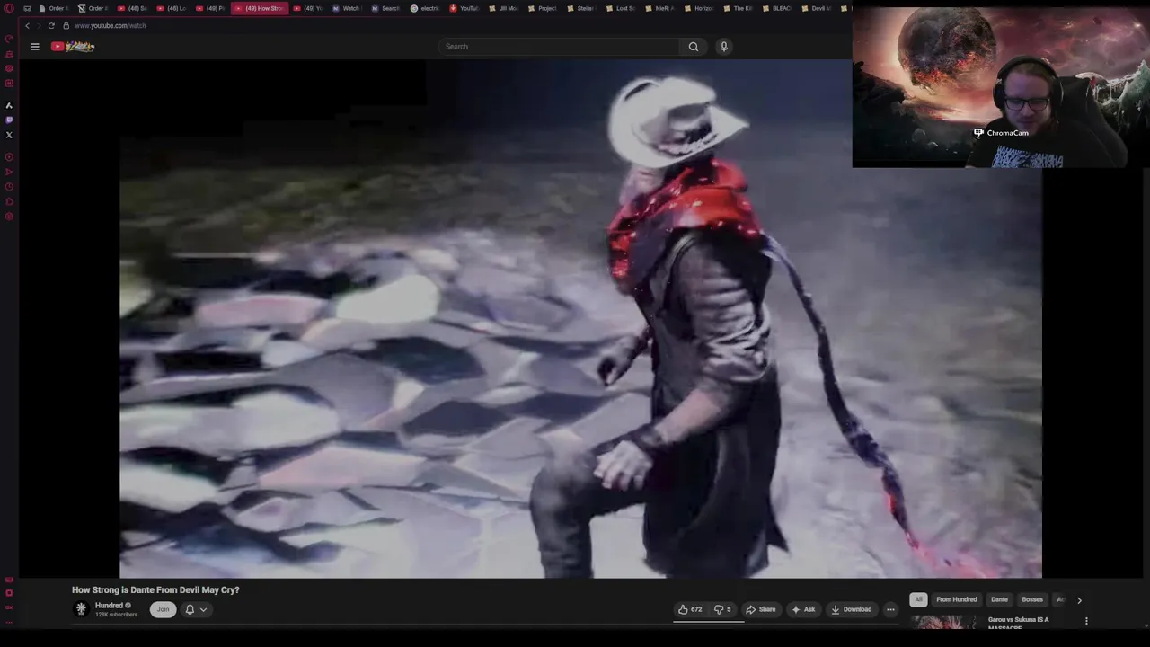Switch to the 'Stellar' browser tab
The image size is (1150, 647).
(x=581, y=8)
